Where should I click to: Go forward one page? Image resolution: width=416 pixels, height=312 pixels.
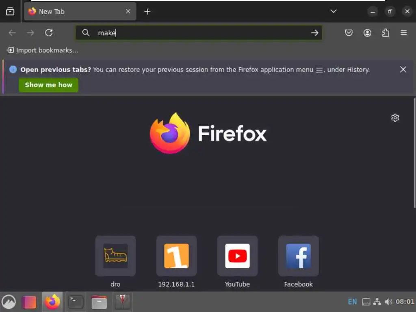tap(30, 32)
